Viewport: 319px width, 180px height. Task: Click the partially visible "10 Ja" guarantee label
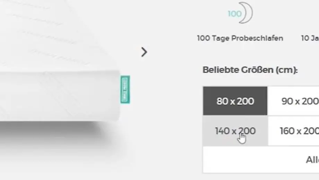tap(310, 38)
